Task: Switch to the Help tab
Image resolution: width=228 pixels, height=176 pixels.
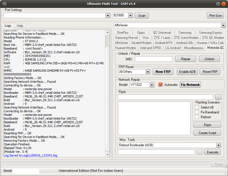Action: pyautogui.click(x=20, y=26)
